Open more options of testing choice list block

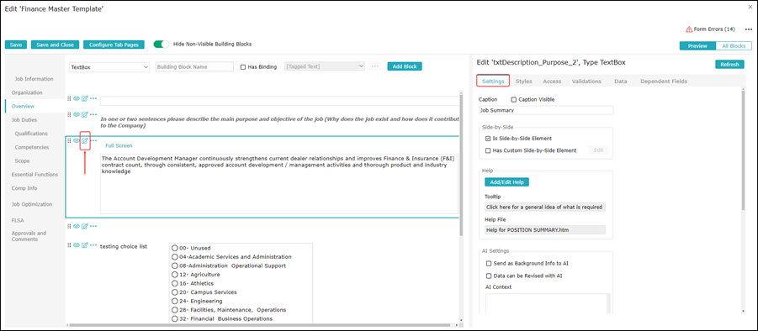tap(93, 245)
